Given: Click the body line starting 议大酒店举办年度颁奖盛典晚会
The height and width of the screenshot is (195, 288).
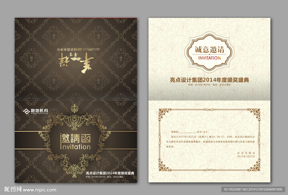Looking at the screenshot, I should coord(210,142).
